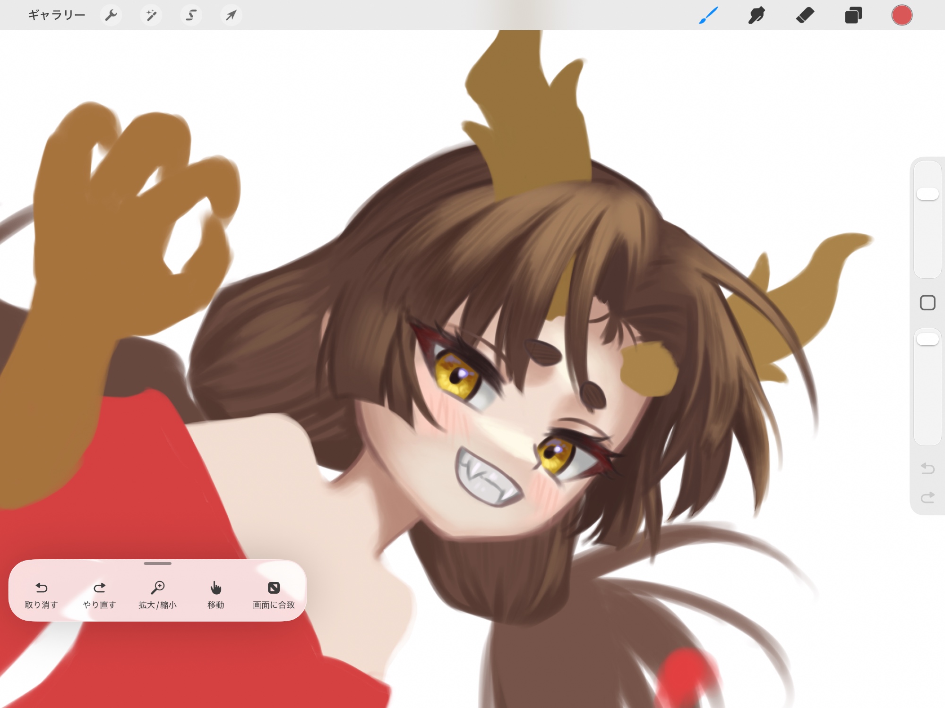Click the floating bar grab handle
Image resolution: width=945 pixels, height=708 pixels.
[x=157, y=563]
